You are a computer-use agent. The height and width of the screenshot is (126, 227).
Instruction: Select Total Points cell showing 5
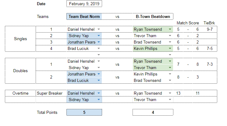pyautogui.click(x=84, y=112)
